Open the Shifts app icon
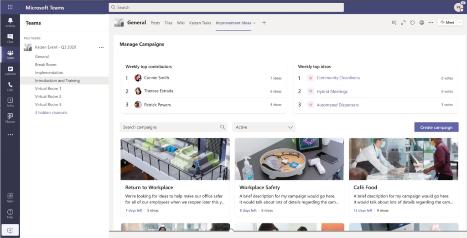The height and width of the screenshot is (238, 467). (10, 102)
